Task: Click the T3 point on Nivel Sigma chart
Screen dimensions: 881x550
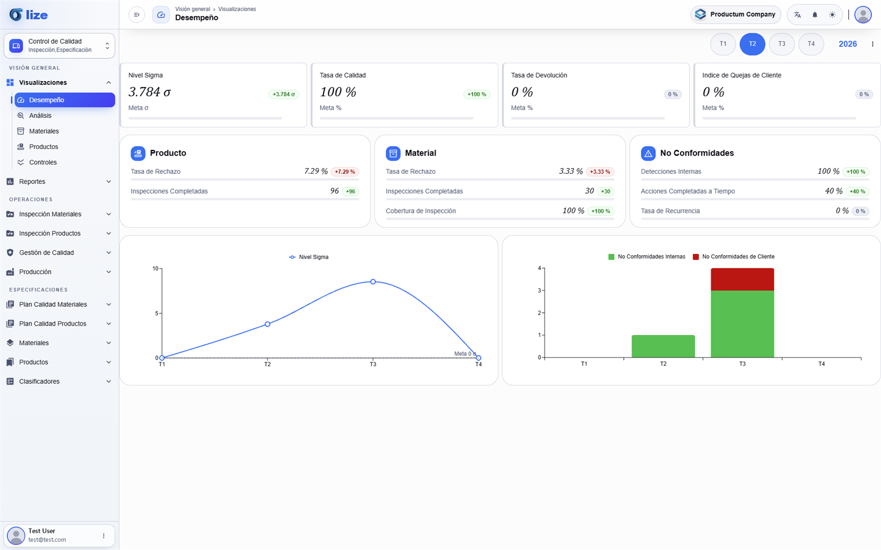Action: (373, 282)
